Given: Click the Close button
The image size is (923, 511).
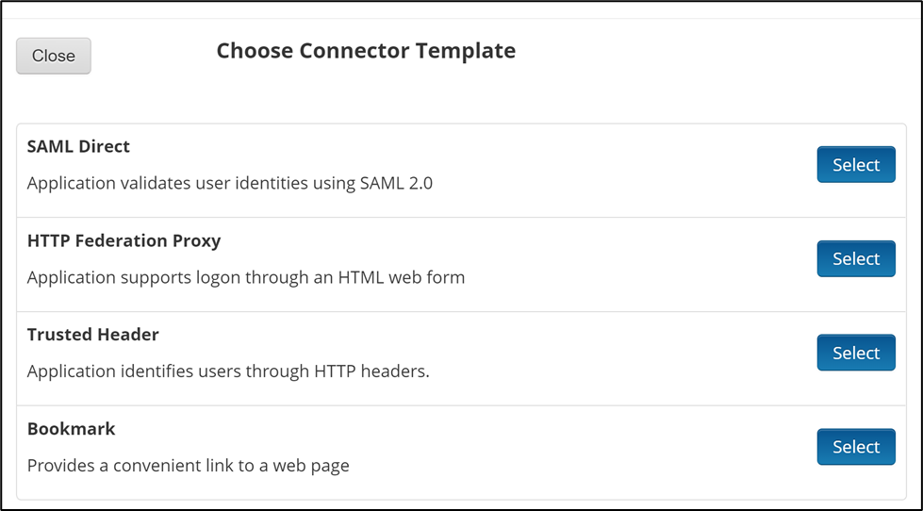Looking at the screenshot, I should coord(54,56).
